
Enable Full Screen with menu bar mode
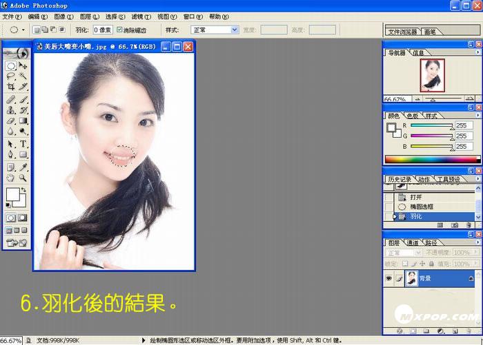pyautogui.click(x=17, y=230)
